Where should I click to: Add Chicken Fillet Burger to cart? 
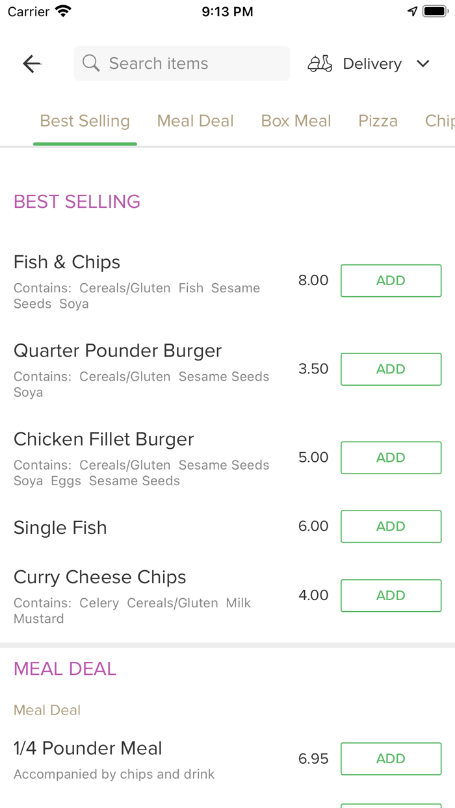(x=391, y=457)
